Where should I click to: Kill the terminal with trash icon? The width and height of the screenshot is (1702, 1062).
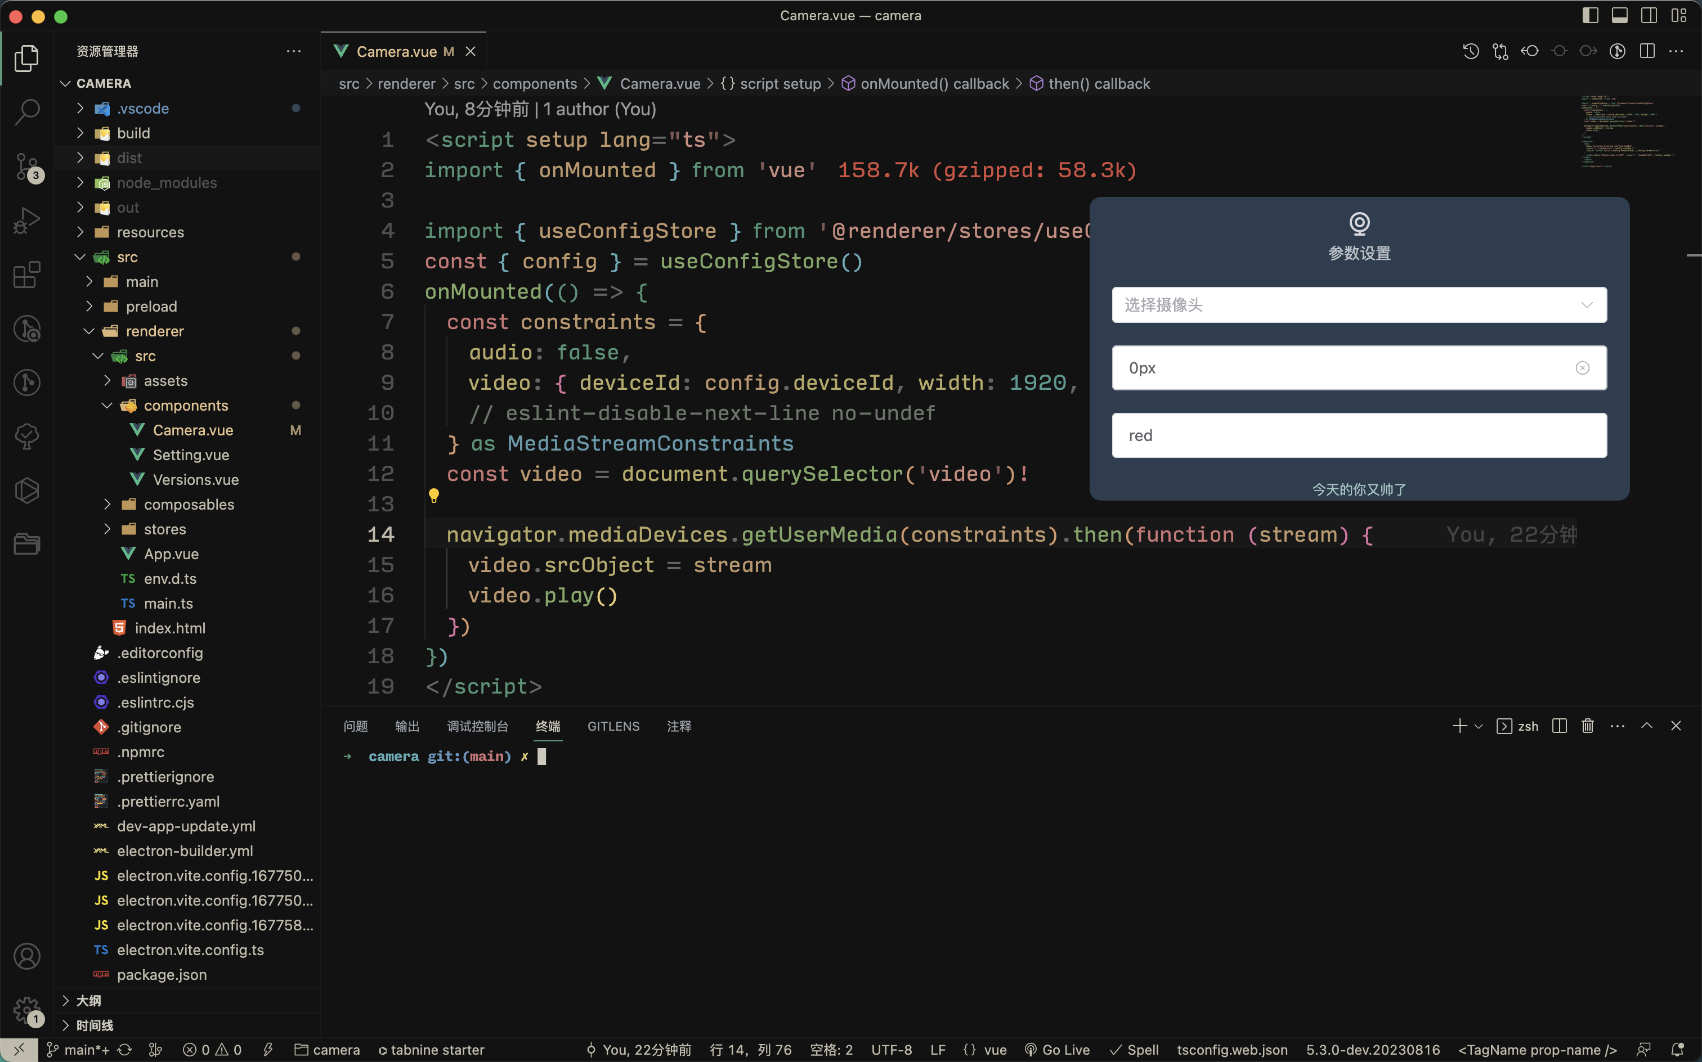coord(1587,726)
